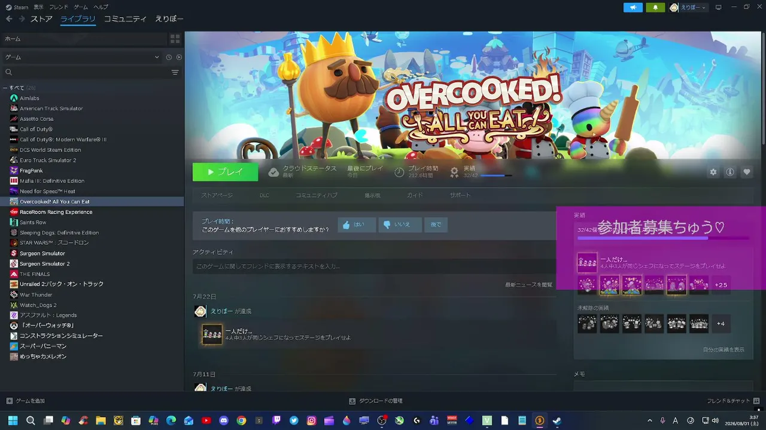Open the collections grid view icon beside ホーム

(x=175, y=39)
